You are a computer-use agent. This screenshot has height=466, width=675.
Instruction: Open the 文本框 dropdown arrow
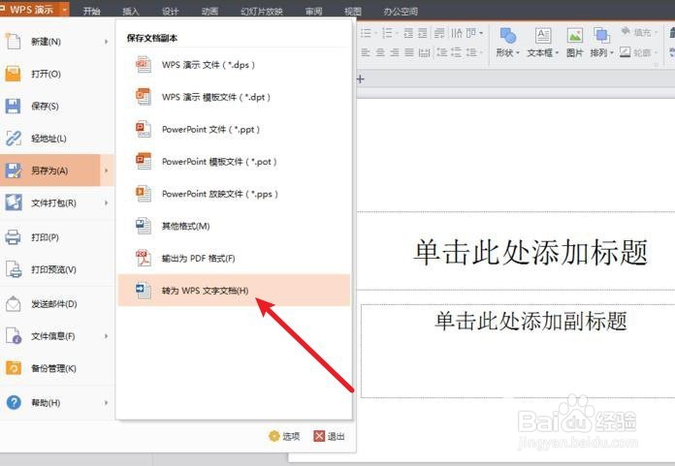tap(557, 53)
